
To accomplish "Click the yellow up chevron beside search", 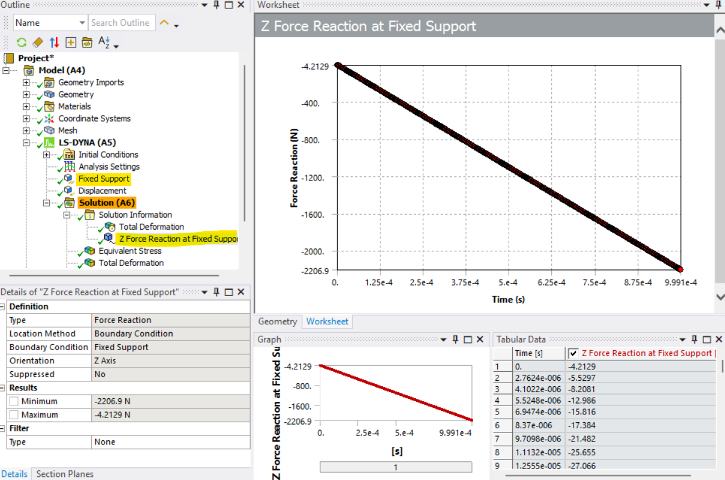I will [x=164, y=23].
